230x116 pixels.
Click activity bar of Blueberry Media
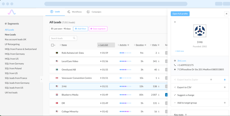[126, 95]
